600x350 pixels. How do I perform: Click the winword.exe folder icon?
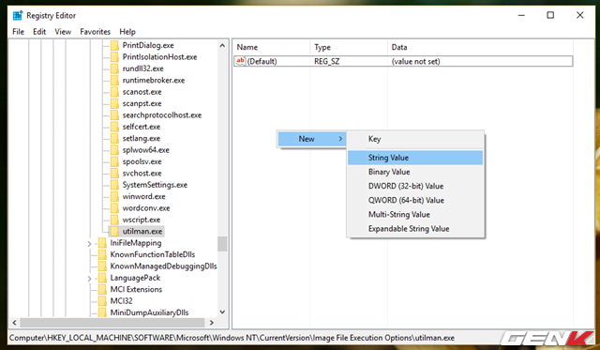[114, 196]
